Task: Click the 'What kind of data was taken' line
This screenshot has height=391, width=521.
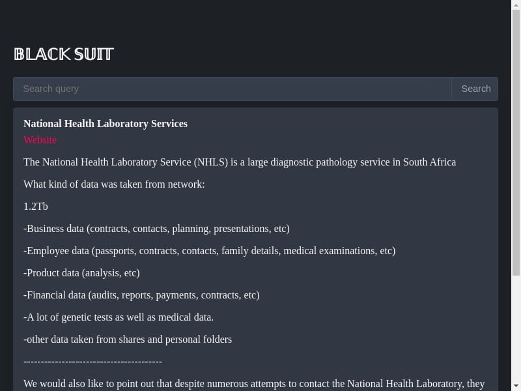Action: pos(114,184)
